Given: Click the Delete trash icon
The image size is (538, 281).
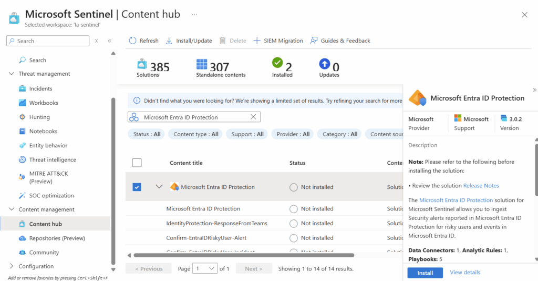Looking at the screenshot, I should point(222,41).
